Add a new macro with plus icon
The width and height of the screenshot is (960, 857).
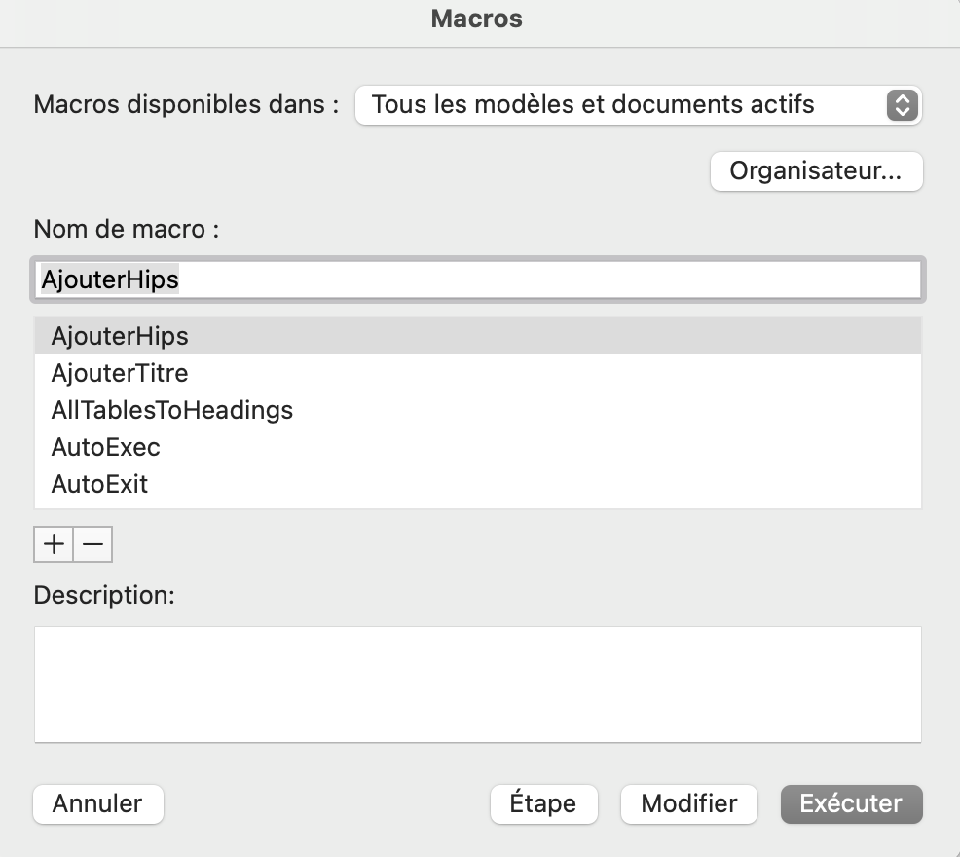coord(54,544)
